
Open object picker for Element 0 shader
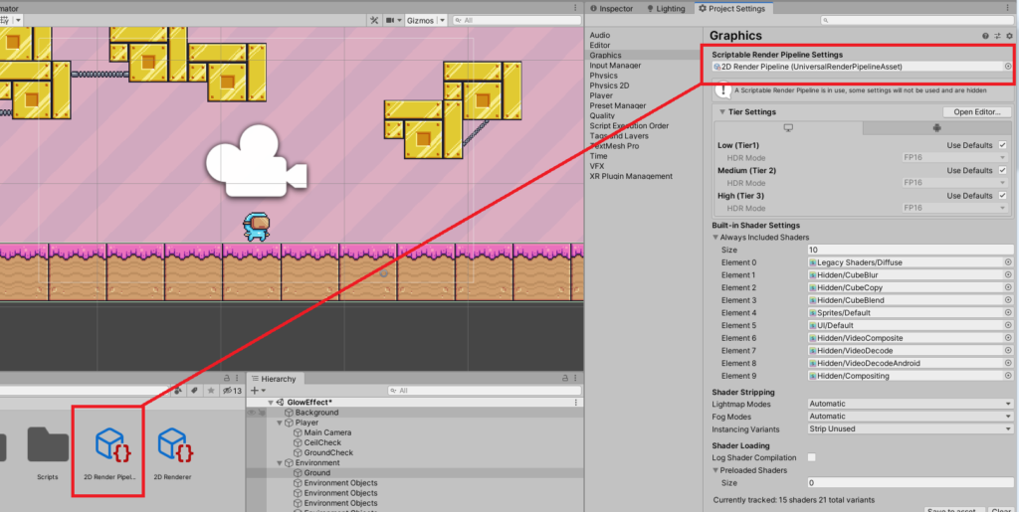click(1009, 262)
